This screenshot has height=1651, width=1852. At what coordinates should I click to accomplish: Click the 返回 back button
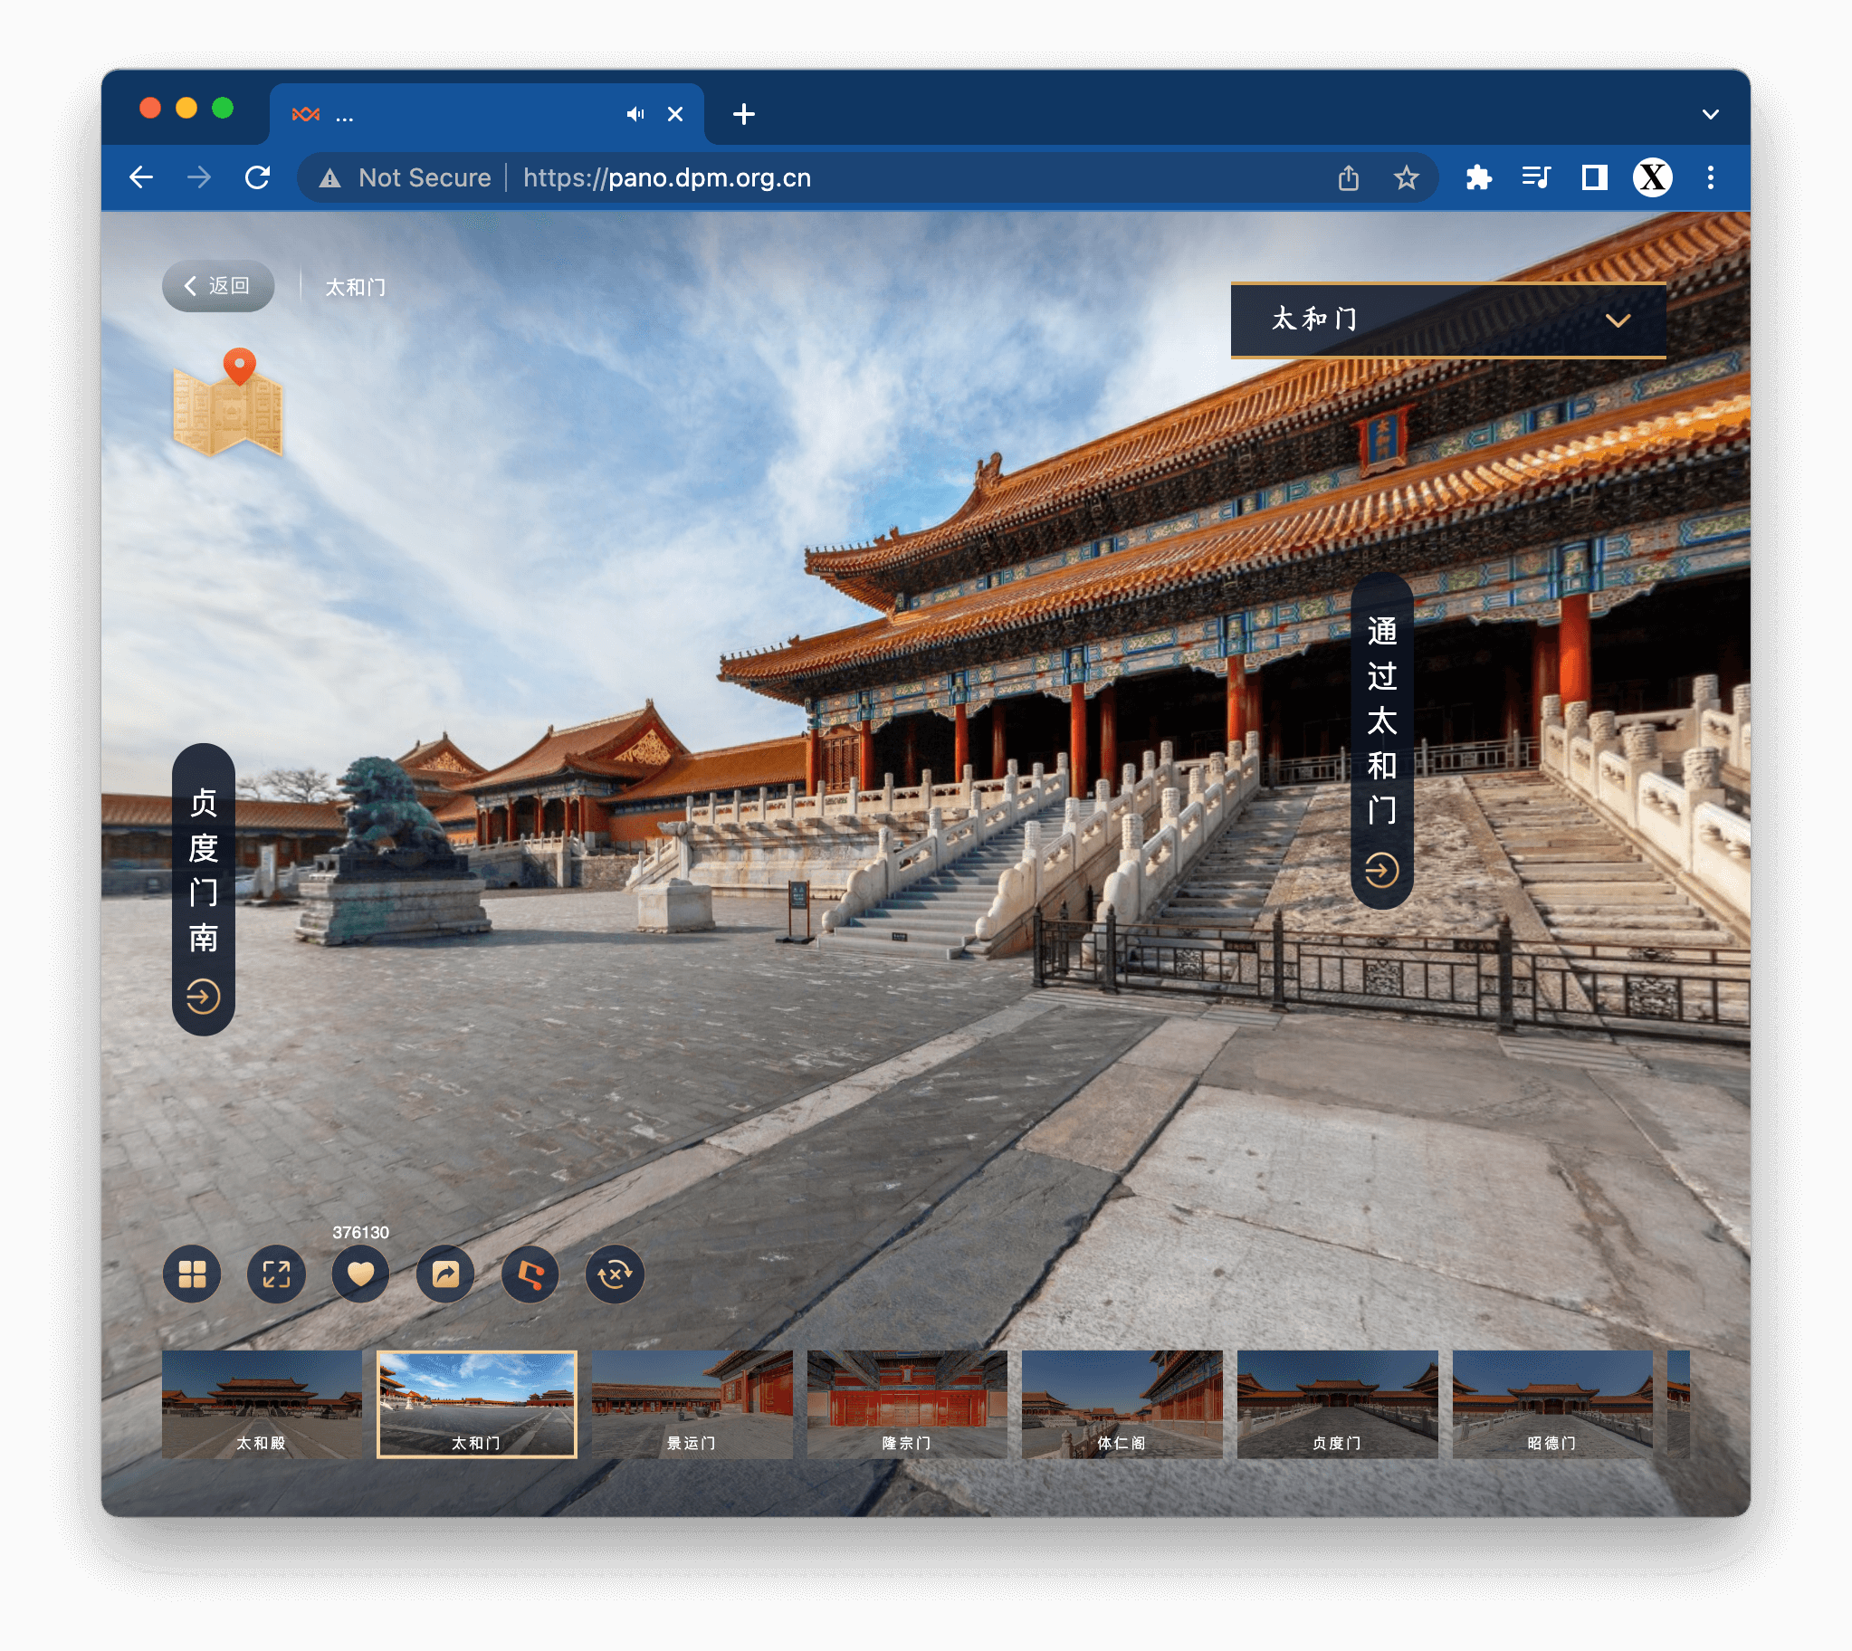click(x=217, y=287)
